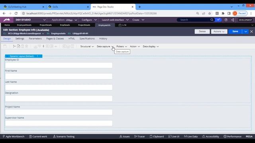Click the Delete button
Screen dimensions: 255x143
click(202, 31)
